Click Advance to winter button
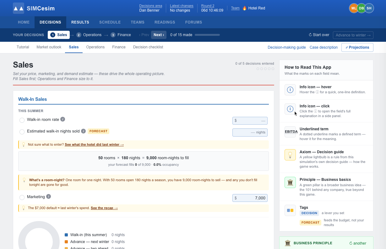The width and height of the screenshot is (386, 249). pos(353,35)
